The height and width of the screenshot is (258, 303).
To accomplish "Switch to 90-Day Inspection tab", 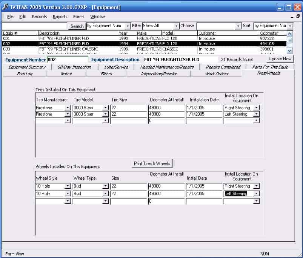I will 74,67.
